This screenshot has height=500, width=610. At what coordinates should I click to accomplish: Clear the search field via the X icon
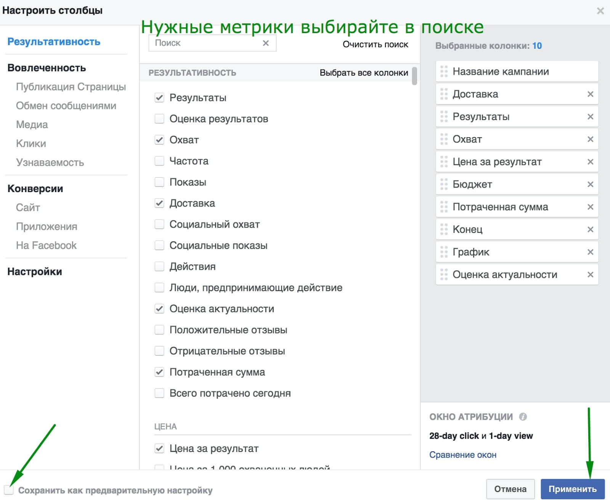266,43
